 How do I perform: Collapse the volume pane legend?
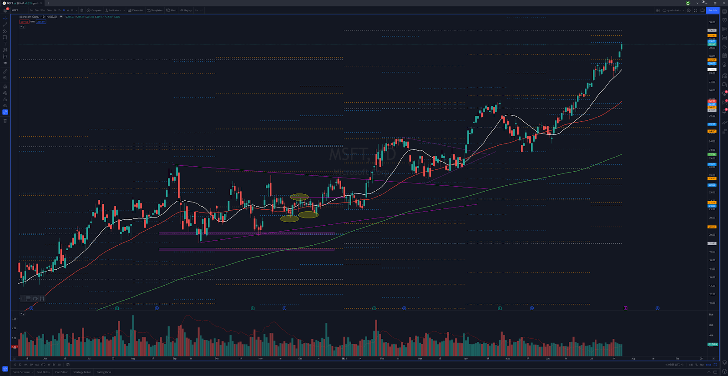point(21,313)
